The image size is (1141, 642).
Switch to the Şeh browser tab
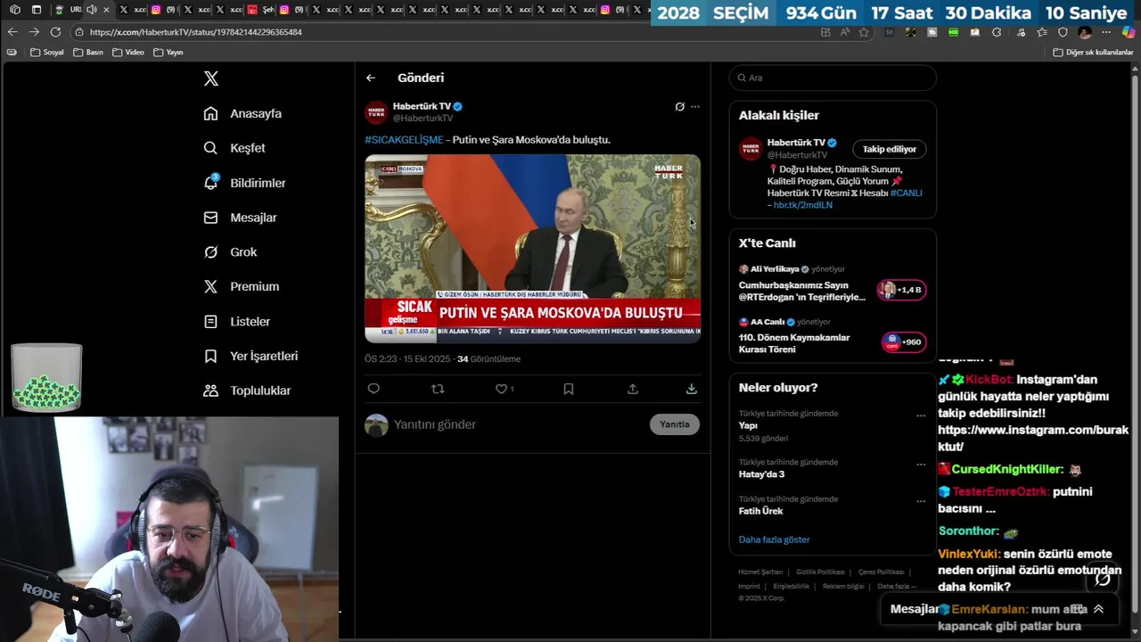pyautogui.click(x=261, y=10)
